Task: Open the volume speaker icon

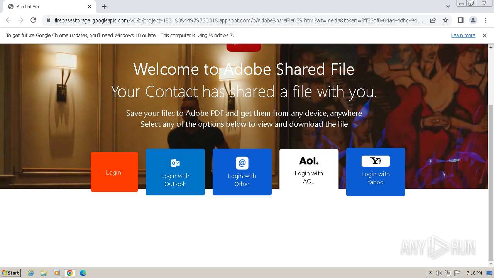Action: (439, 273)
